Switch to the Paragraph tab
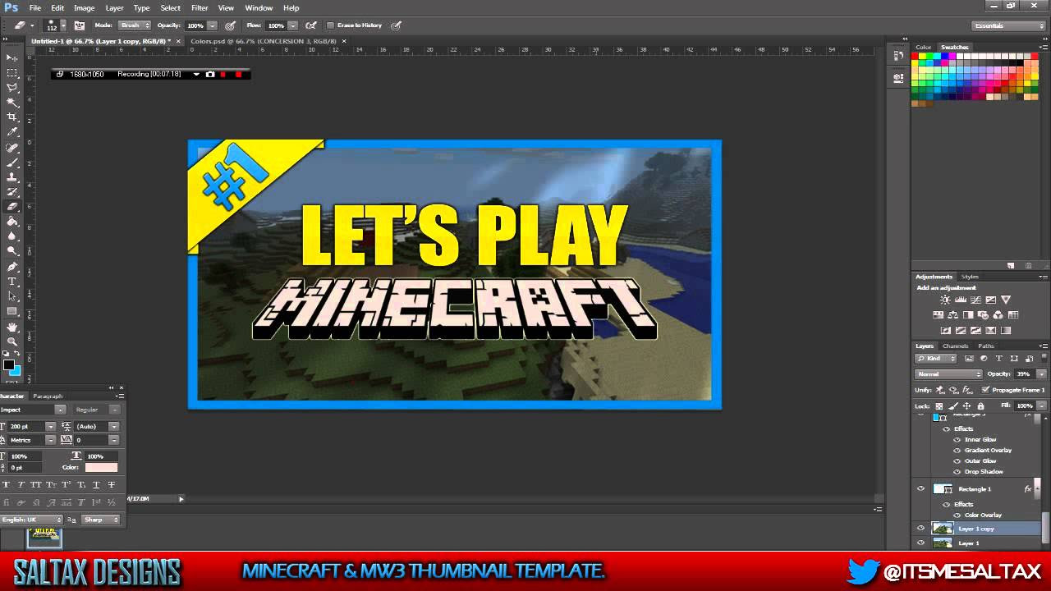 (48, 396)
